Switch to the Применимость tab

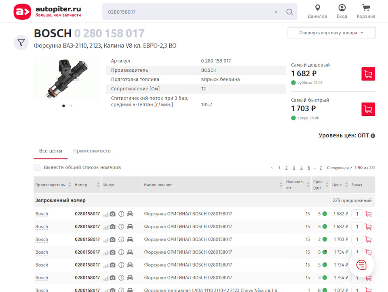[x=92, y=151]
